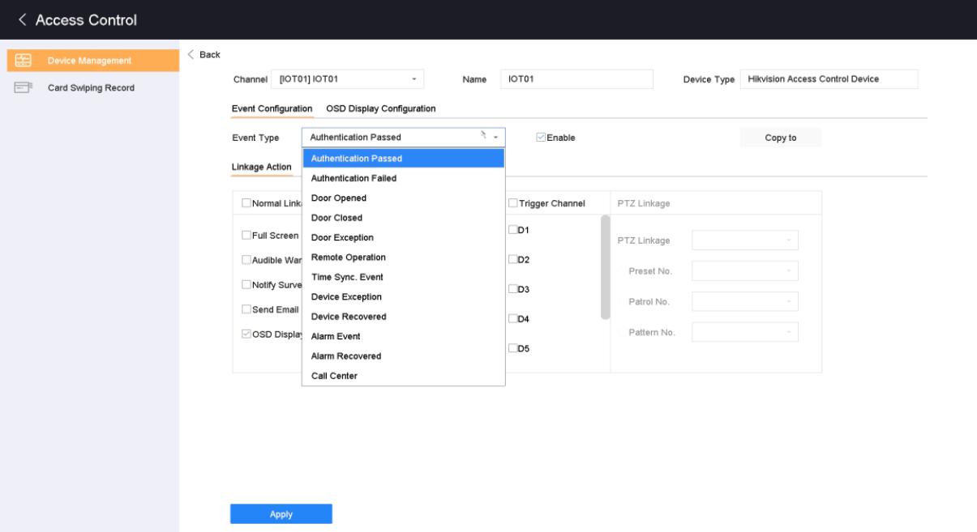
Task: Enable the D1 channel checkbox
Action: point(513,230)
